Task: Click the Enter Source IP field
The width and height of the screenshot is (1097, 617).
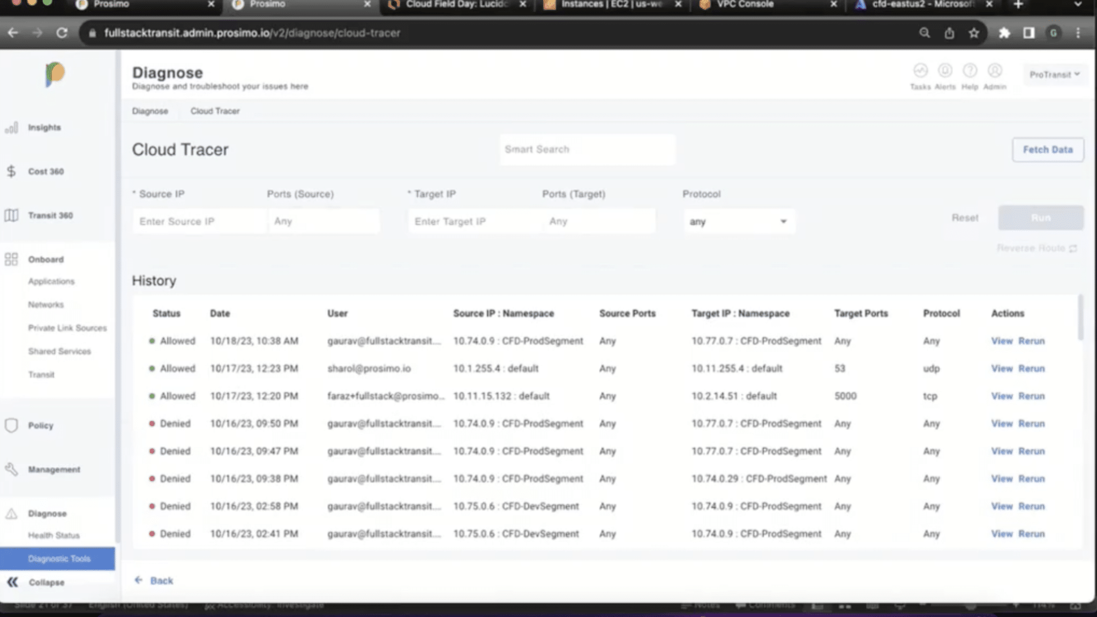Action: coord(198,222)
